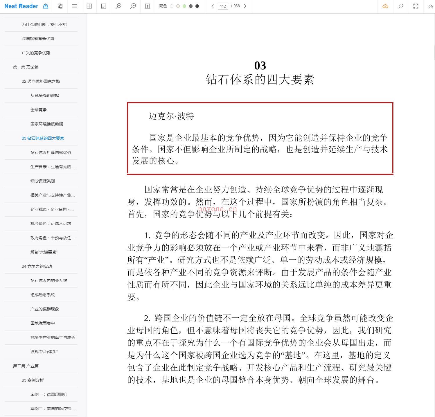The width and height of the screenshot is (435, 417).
Task: Select the beige color scheme swatch
Action: point(178,6)
